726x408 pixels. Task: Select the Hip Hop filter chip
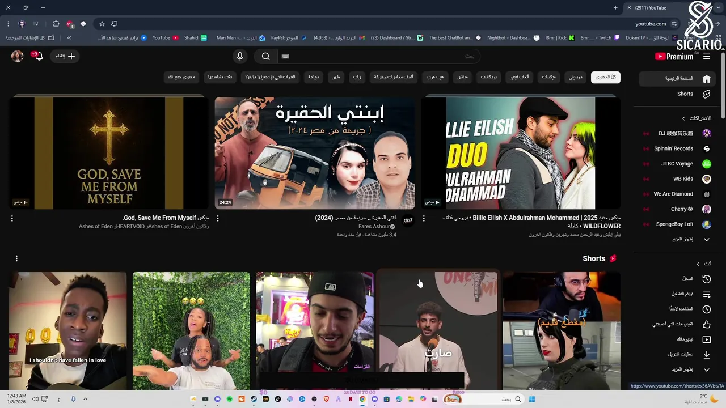tap(435, 77)
